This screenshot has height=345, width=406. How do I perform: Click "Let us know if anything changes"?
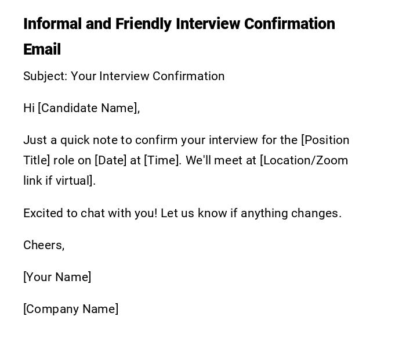(251, 213)
